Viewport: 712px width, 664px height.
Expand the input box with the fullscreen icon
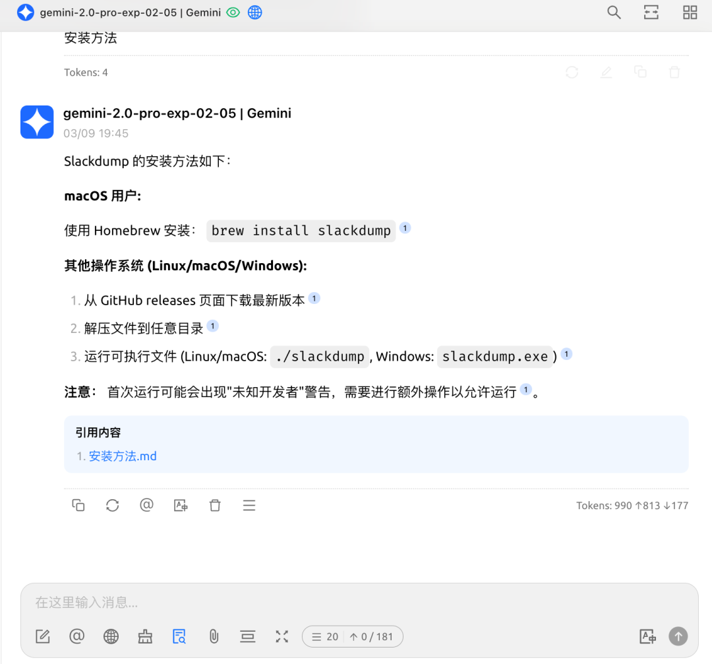(282, 636)
